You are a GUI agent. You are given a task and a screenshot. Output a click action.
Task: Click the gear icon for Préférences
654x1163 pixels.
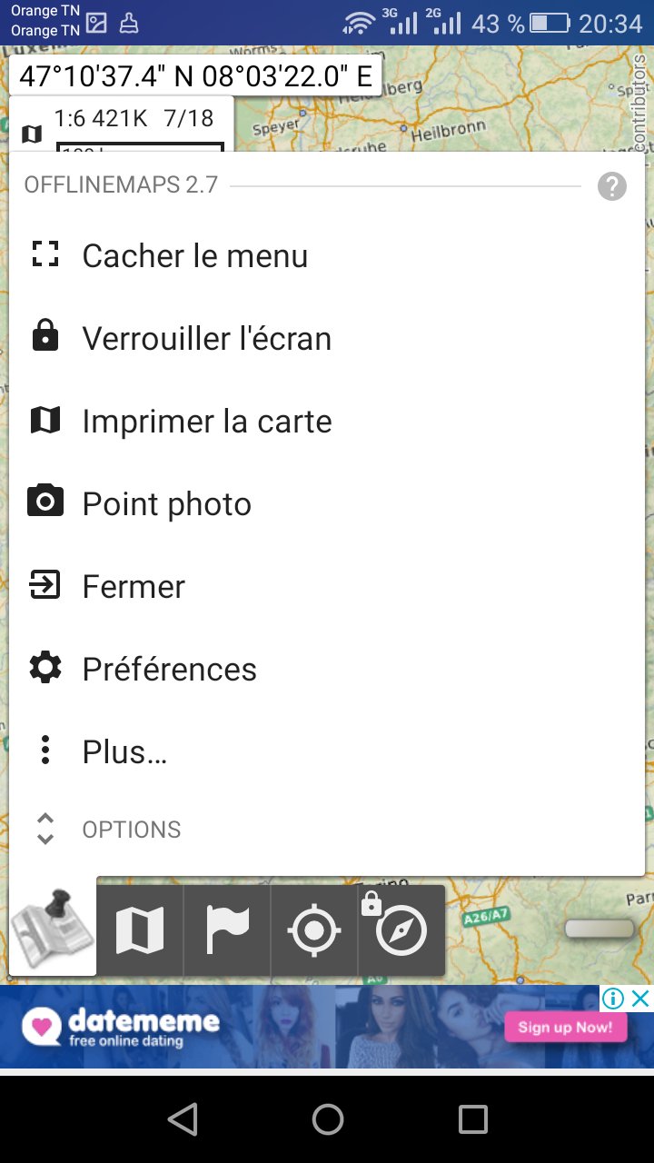tap(45, 668)
